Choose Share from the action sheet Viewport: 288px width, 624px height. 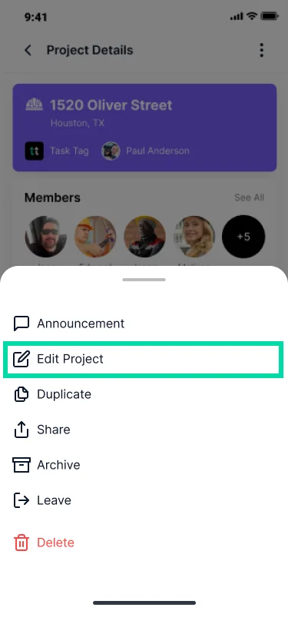tap(144, 430)
